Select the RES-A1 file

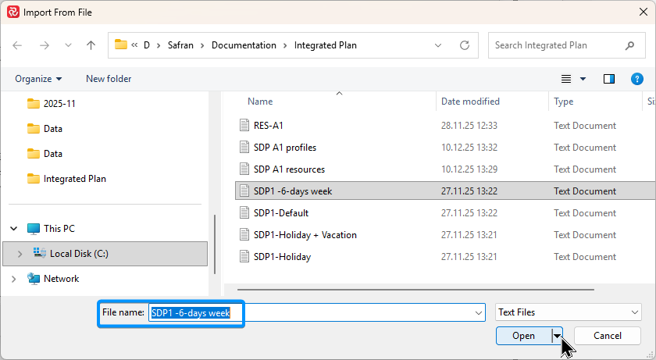pyautogui.click(x=268, y=126)
